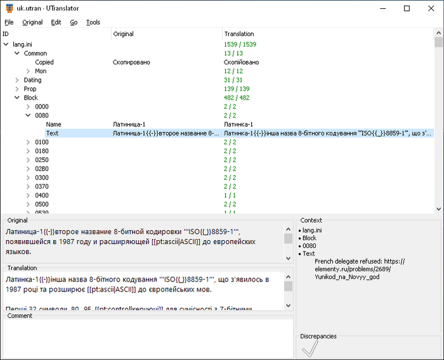Collapse the Common group

[x=17, y=53]
